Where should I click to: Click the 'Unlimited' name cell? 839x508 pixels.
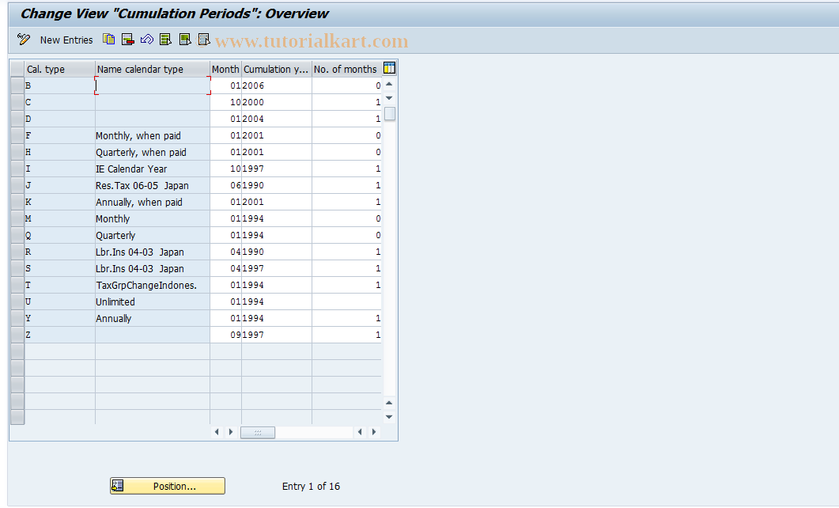(153, 301)
